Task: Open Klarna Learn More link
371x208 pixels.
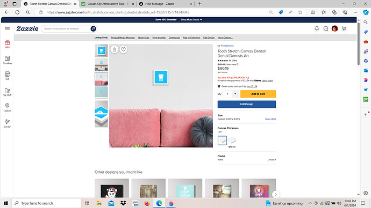Action: pyautogui.click(x=267, y=80)
